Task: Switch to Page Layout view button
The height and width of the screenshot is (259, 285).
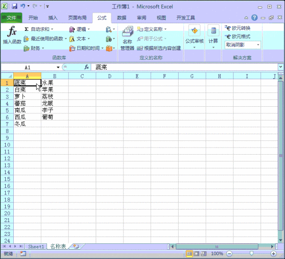Action: tap(197, 254)
